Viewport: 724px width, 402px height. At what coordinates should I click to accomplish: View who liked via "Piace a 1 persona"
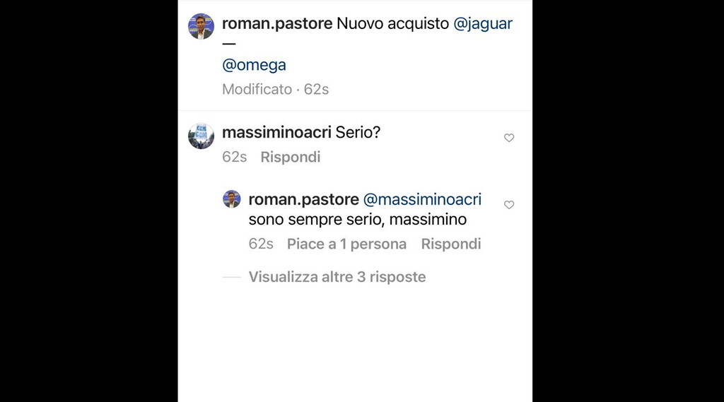[x=346, y=244]
